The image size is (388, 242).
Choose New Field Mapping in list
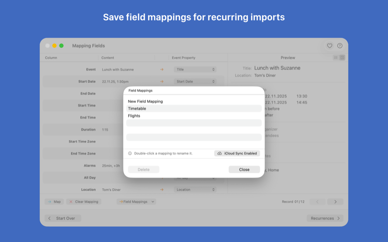(x=145, y=102)
